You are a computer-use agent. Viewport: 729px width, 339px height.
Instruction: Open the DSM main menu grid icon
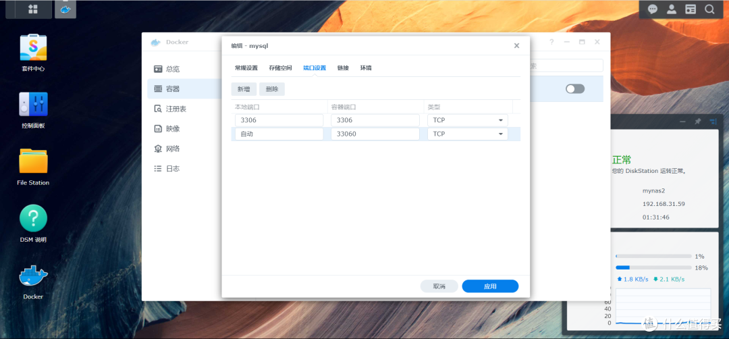tap(32, 9)
